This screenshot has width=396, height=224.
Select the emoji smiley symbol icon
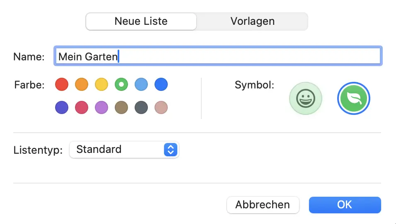click(306, 98)
